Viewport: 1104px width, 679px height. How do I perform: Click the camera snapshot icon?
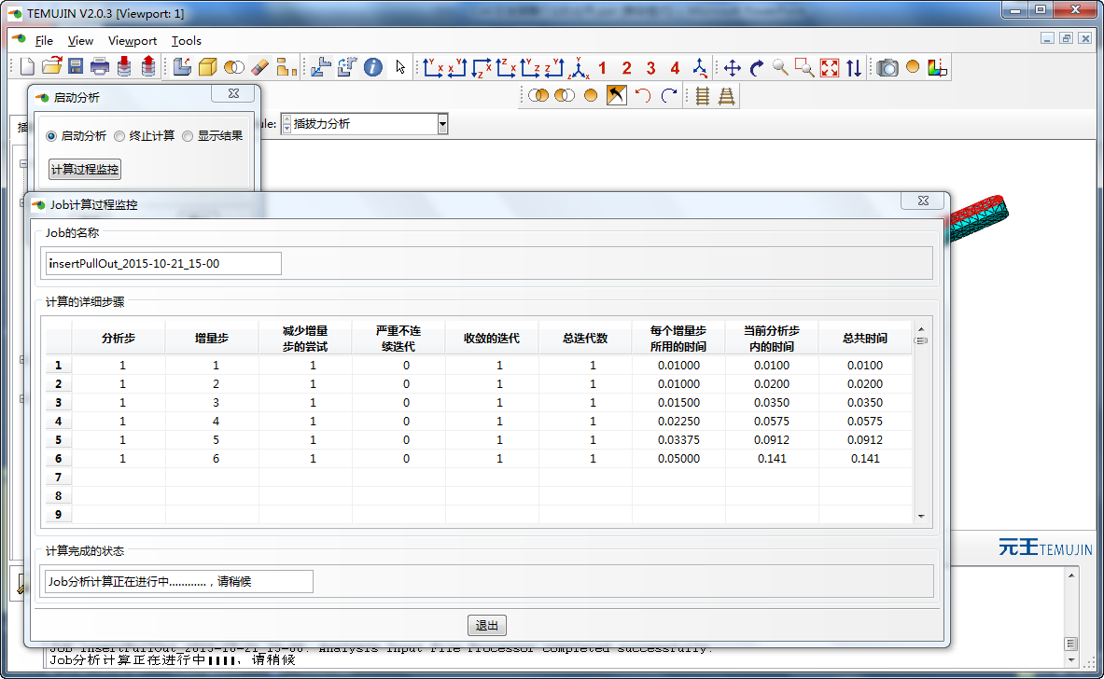[x=887, y=67]
